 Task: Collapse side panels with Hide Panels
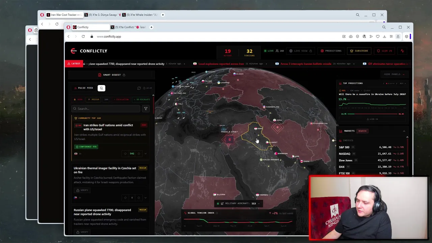pos(394,74)
